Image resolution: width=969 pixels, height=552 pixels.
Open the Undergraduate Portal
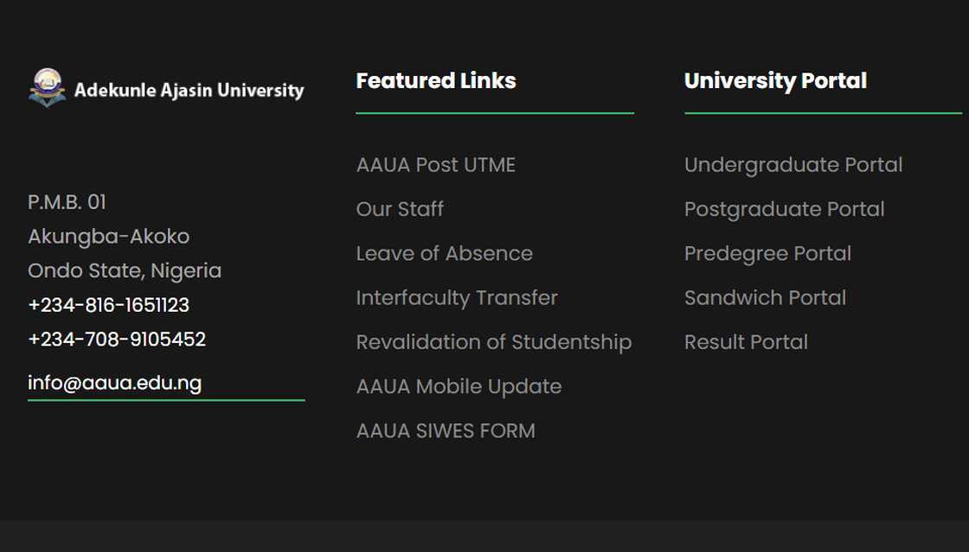[x=793, y=165]
